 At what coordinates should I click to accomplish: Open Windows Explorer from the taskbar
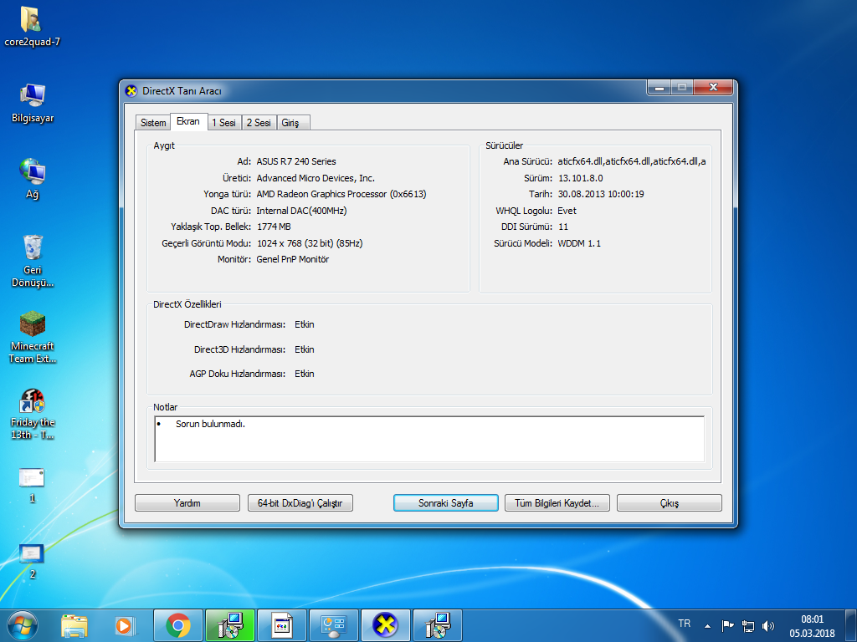(x=74, y=625)
